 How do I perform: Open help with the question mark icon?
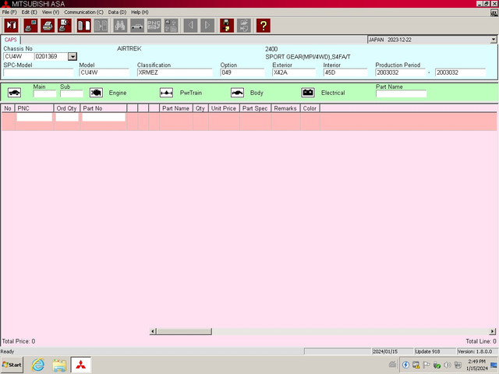tap(264, 26)
